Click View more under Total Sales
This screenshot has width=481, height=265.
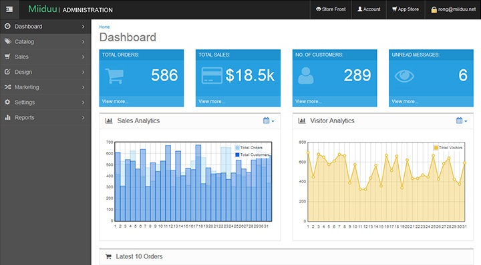click(x=212, y=101)
